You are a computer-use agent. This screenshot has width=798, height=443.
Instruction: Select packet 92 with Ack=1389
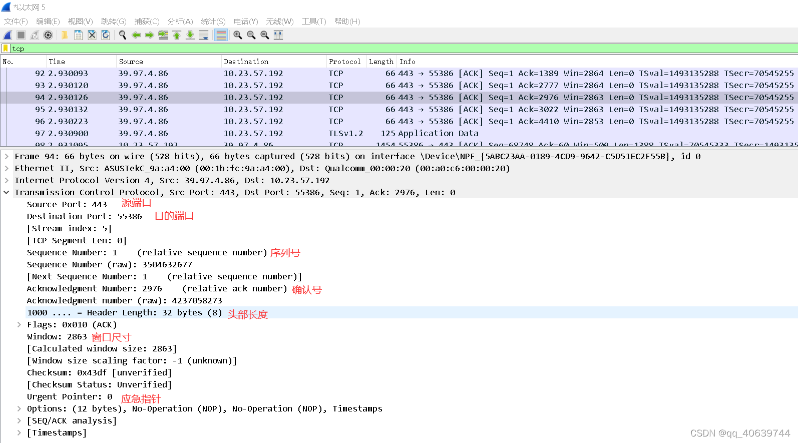click(x=399, y=74)
